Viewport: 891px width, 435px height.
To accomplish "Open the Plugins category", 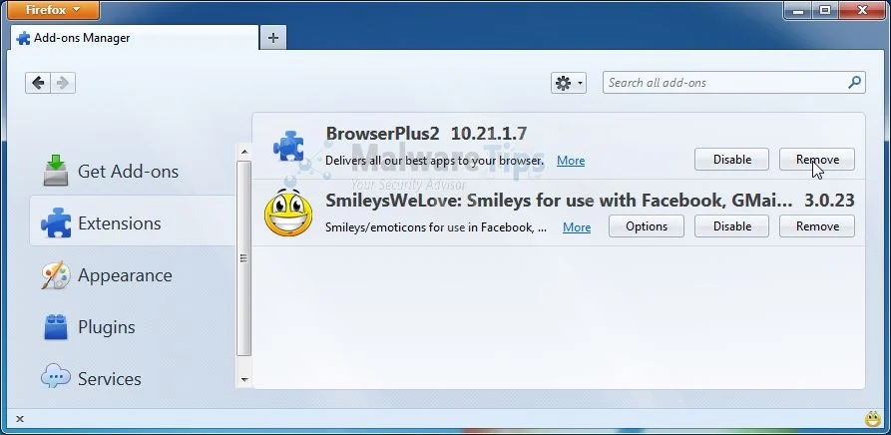I will [133, 326].
